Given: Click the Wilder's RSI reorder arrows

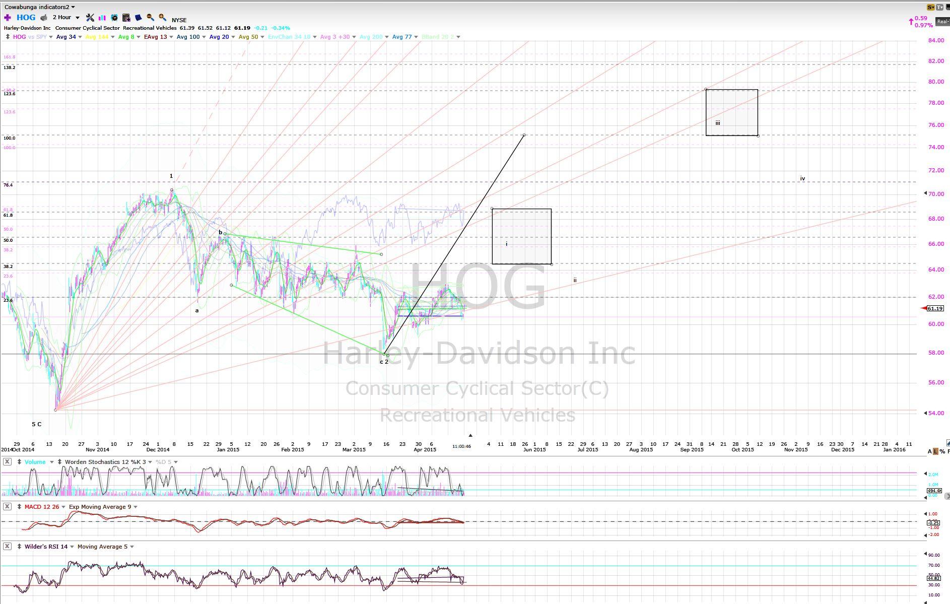Looking at the screenshot, I should (x=20, y=547).
